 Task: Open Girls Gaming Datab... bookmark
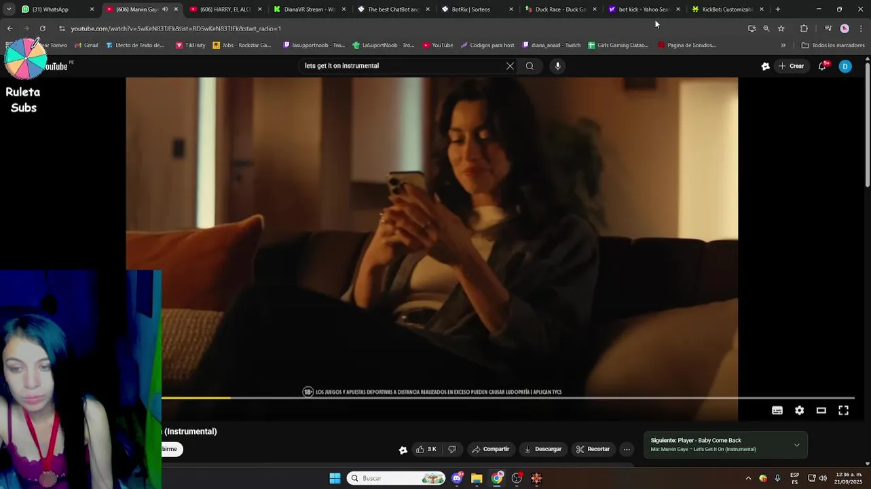point(618,46)
